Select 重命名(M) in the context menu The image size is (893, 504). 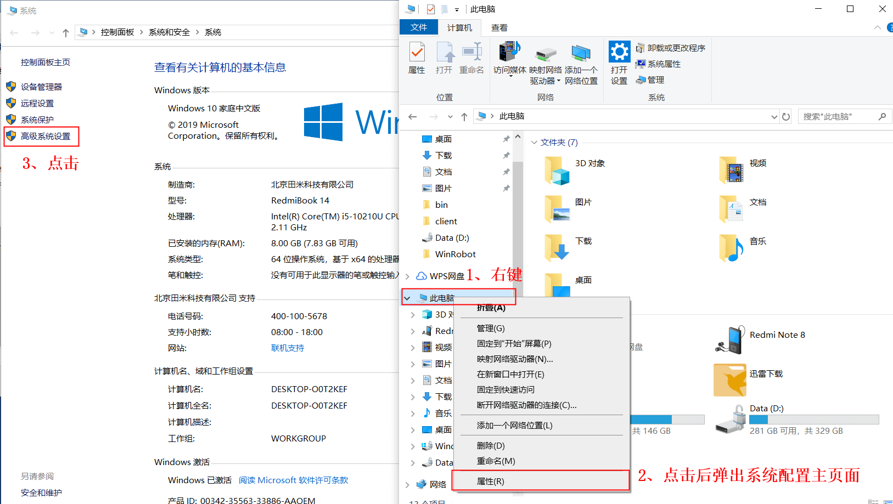click(541, 461)
